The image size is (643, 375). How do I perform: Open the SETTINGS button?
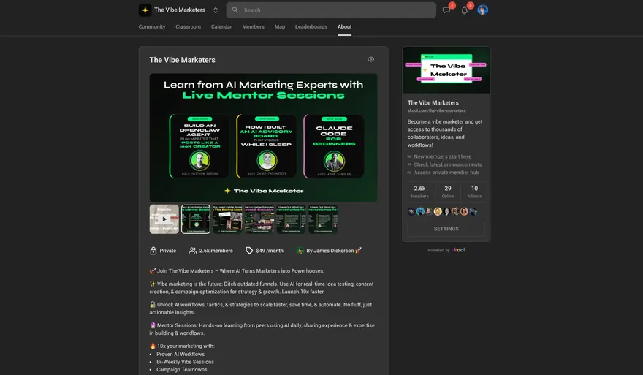point(446,229)
